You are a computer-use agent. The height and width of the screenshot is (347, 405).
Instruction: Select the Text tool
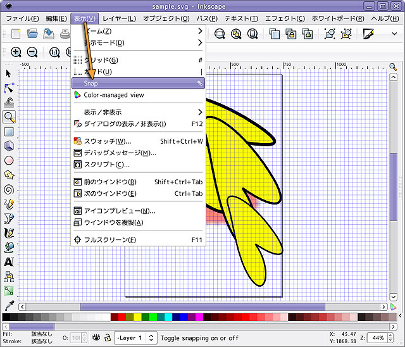point(9,262)
